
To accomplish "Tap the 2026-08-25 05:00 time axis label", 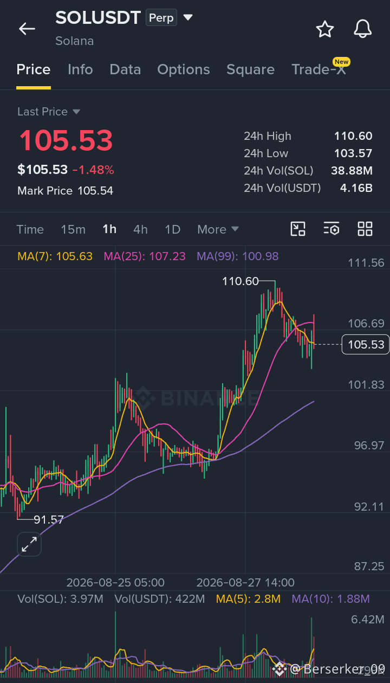I will (115, 583).
